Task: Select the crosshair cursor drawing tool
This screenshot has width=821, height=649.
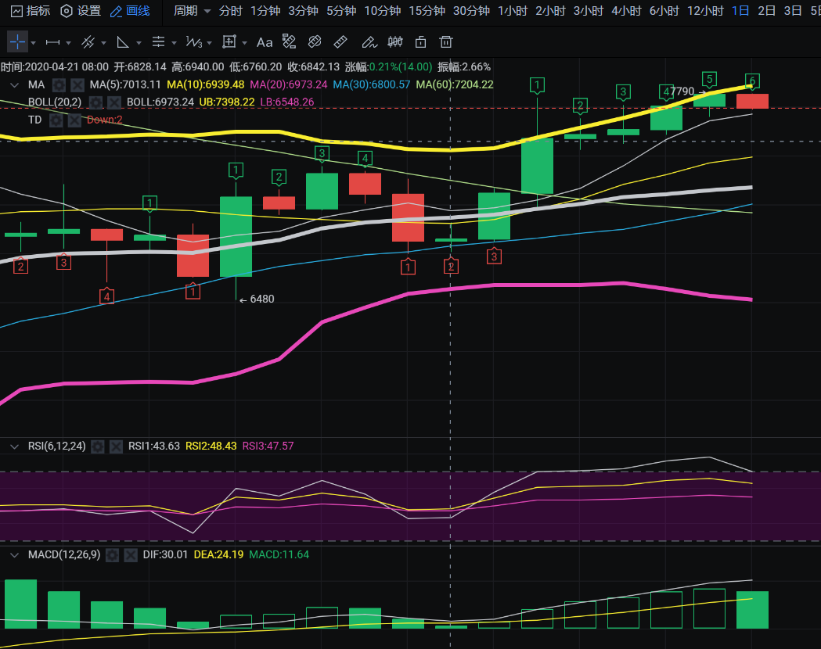Action: click(17, 41)
